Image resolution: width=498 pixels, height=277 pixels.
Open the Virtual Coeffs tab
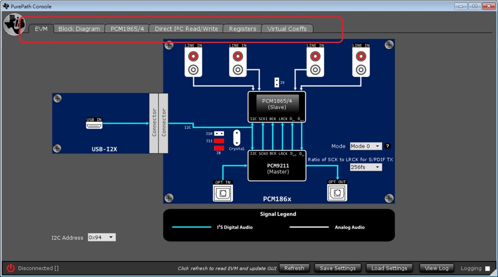click(287, 29)
